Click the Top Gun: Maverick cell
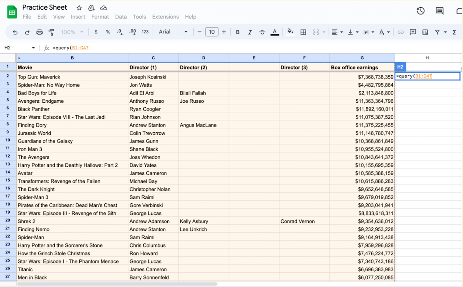 click(72, 77)
